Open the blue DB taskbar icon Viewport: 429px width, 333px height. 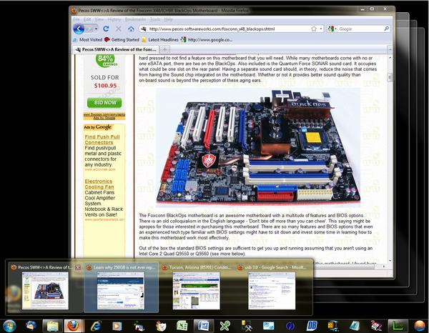pos(311,326)
